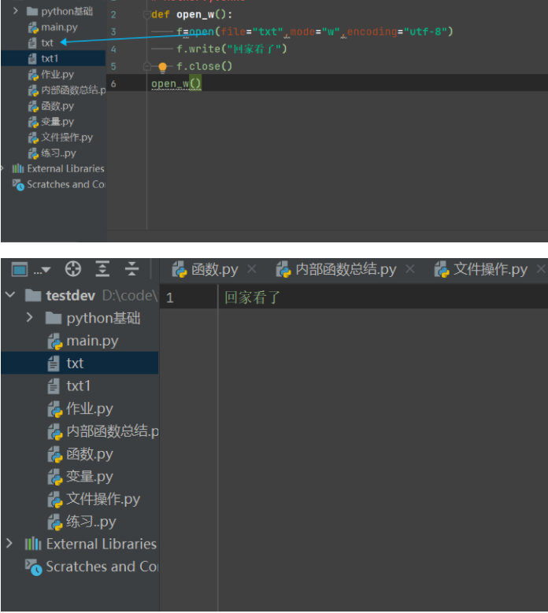Click the encoding="utf-8" argument
Screen dimensions: 548x613
[396, 31]
